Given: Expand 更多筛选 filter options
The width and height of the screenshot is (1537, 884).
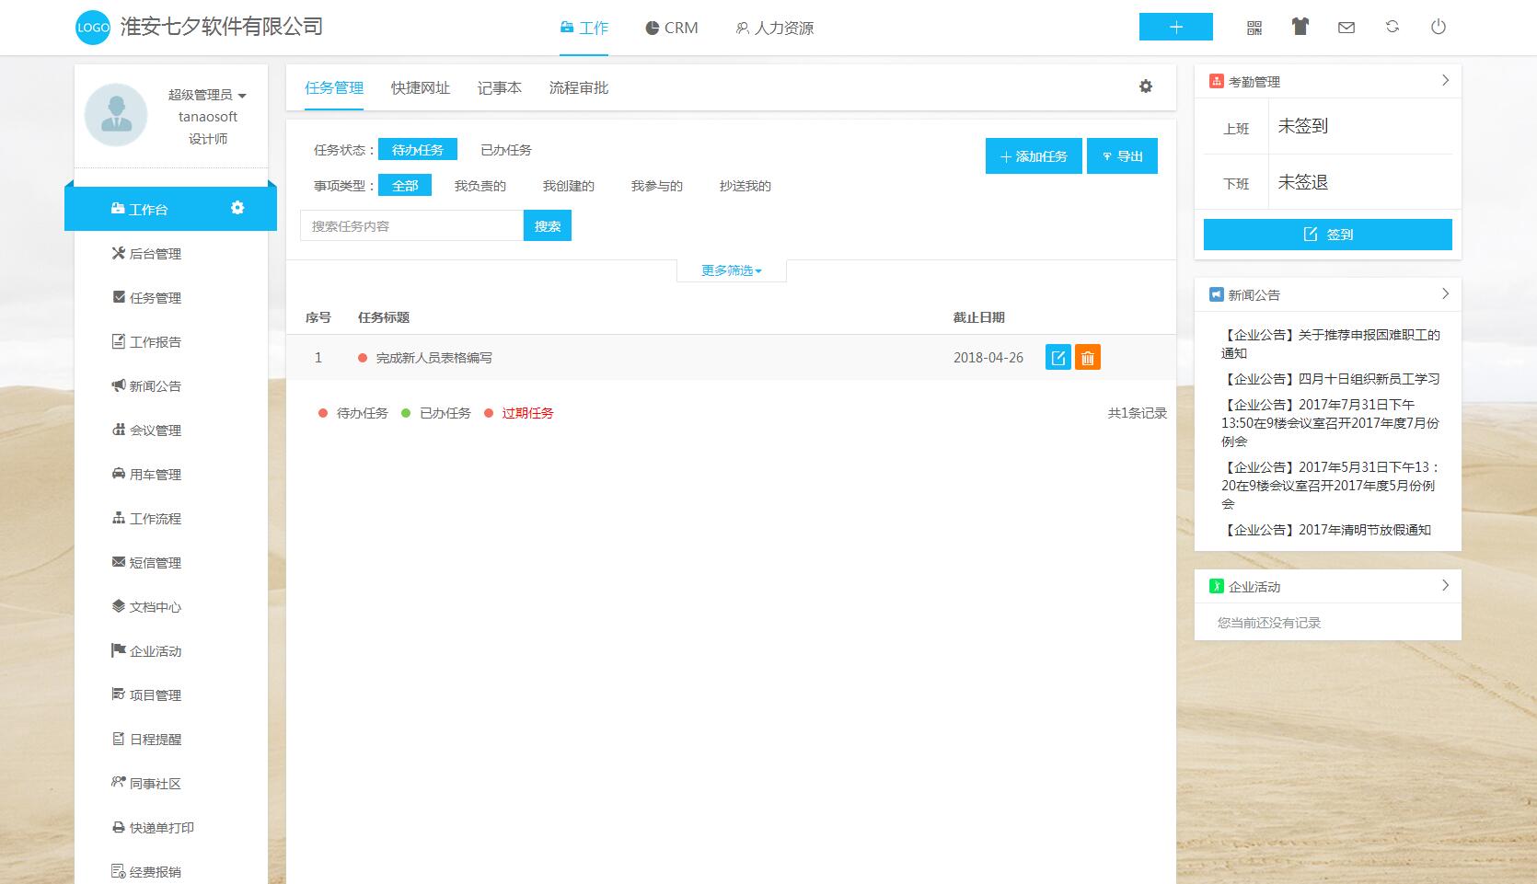Looking at the screenshot, I should pos(731,270).
